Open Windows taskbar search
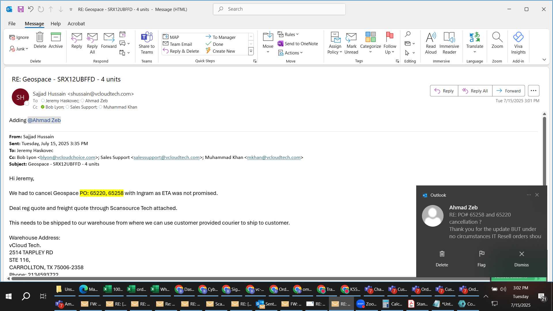 point(26,296)
